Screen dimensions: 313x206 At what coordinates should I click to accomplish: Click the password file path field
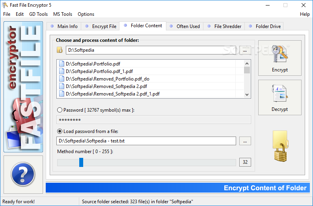146,141
